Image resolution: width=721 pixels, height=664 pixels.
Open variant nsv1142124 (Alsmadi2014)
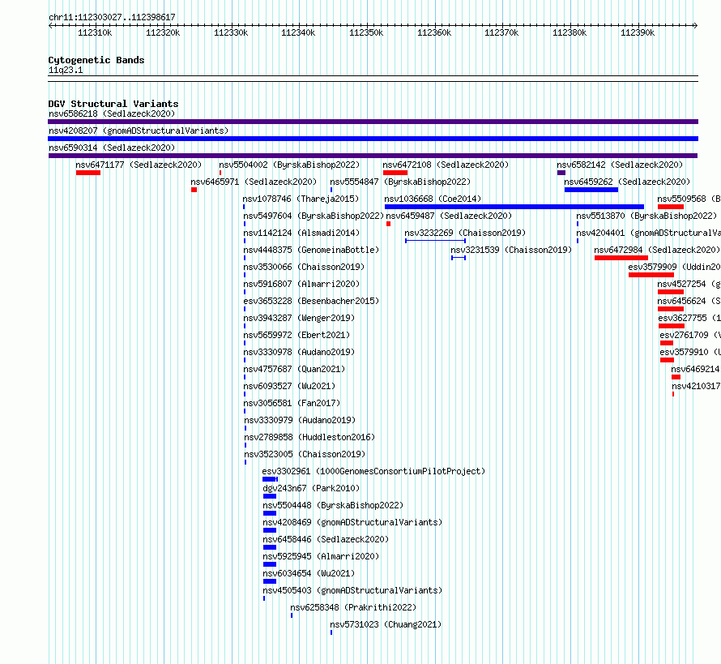(x=301, y=233)
